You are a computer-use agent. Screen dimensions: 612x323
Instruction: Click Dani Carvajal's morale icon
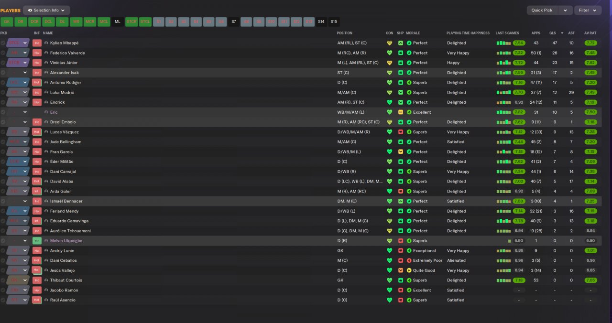pos(409,172)
